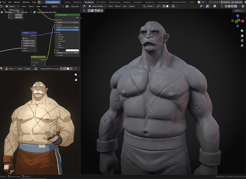Select wireframe viewport shading
This screenshot has width=246, height=179.
(226, 6)
